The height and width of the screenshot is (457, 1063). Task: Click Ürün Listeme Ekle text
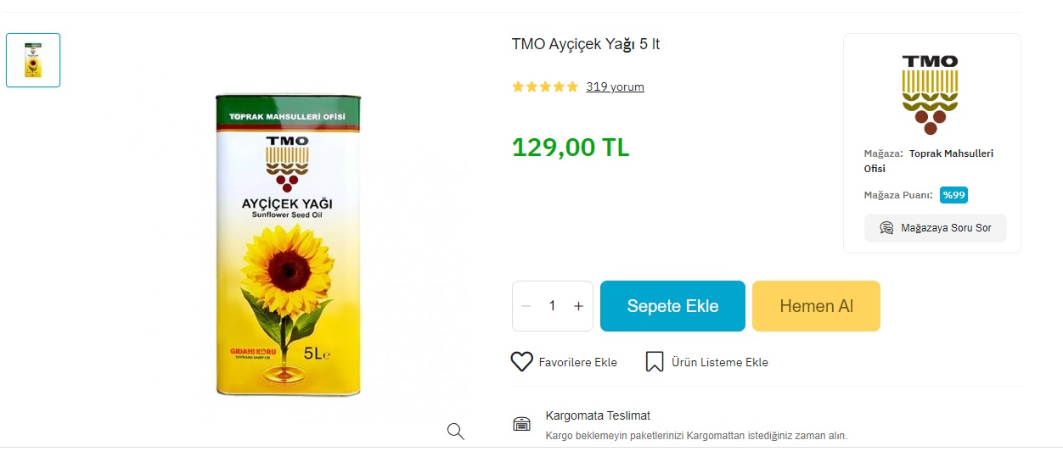(x=720, y=362)
